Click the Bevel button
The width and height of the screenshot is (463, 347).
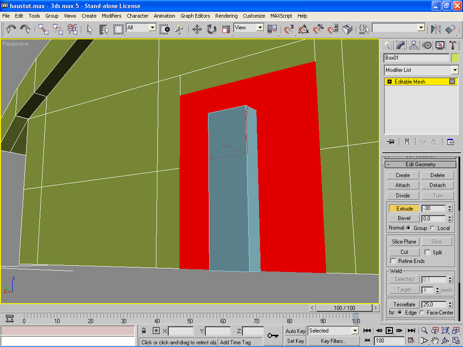[x=404, y=218]
